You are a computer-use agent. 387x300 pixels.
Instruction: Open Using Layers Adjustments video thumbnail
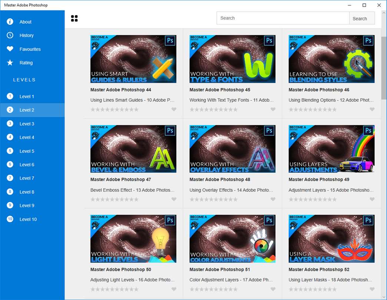coord(331,149)
